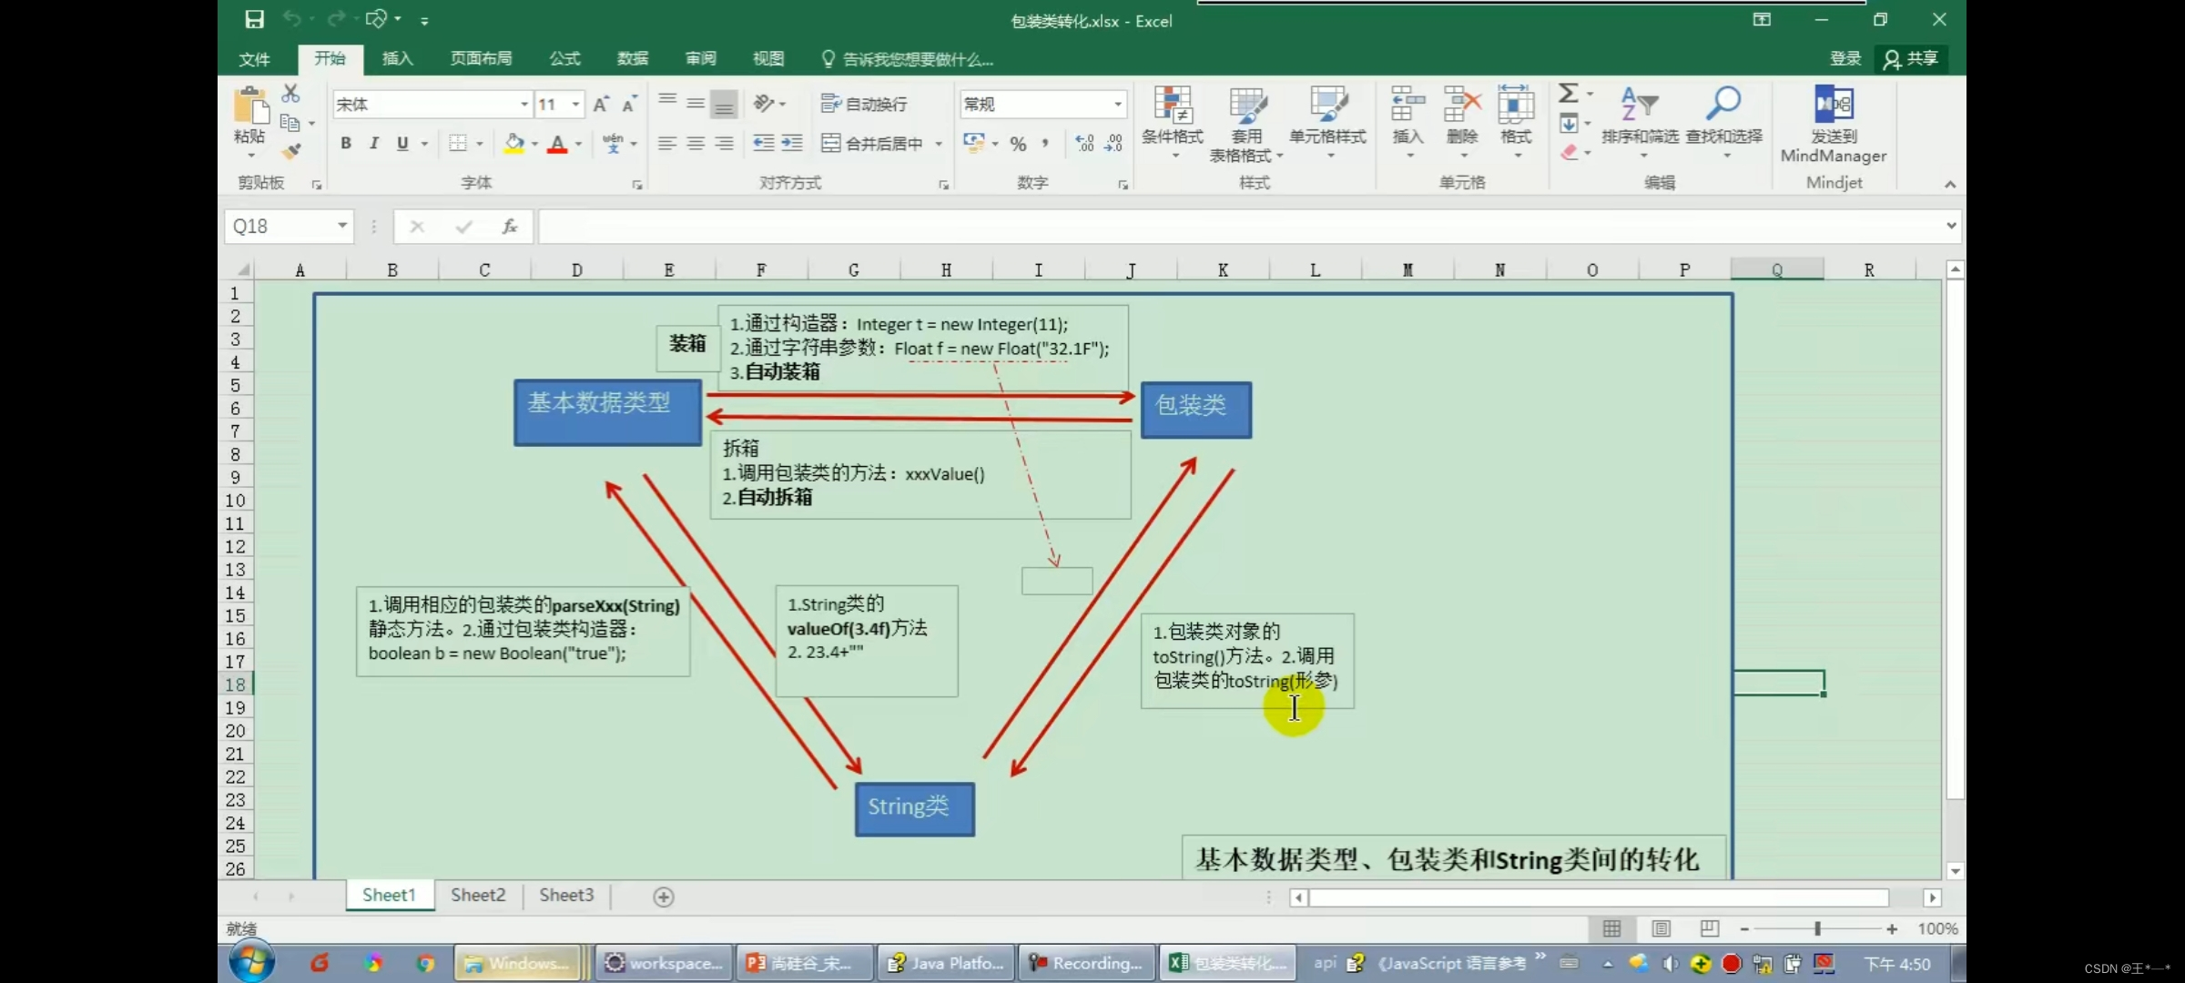The image size is (2185, 983).
Task: Click the Cut scissors icon
Action: tap(290, 93)
